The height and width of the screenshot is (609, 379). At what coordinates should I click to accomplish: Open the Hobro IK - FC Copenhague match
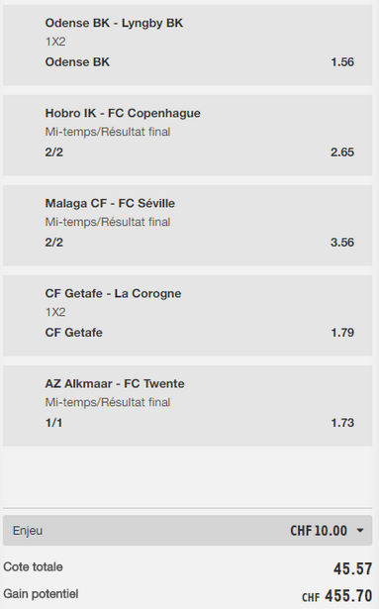click(x=123, y=113)
